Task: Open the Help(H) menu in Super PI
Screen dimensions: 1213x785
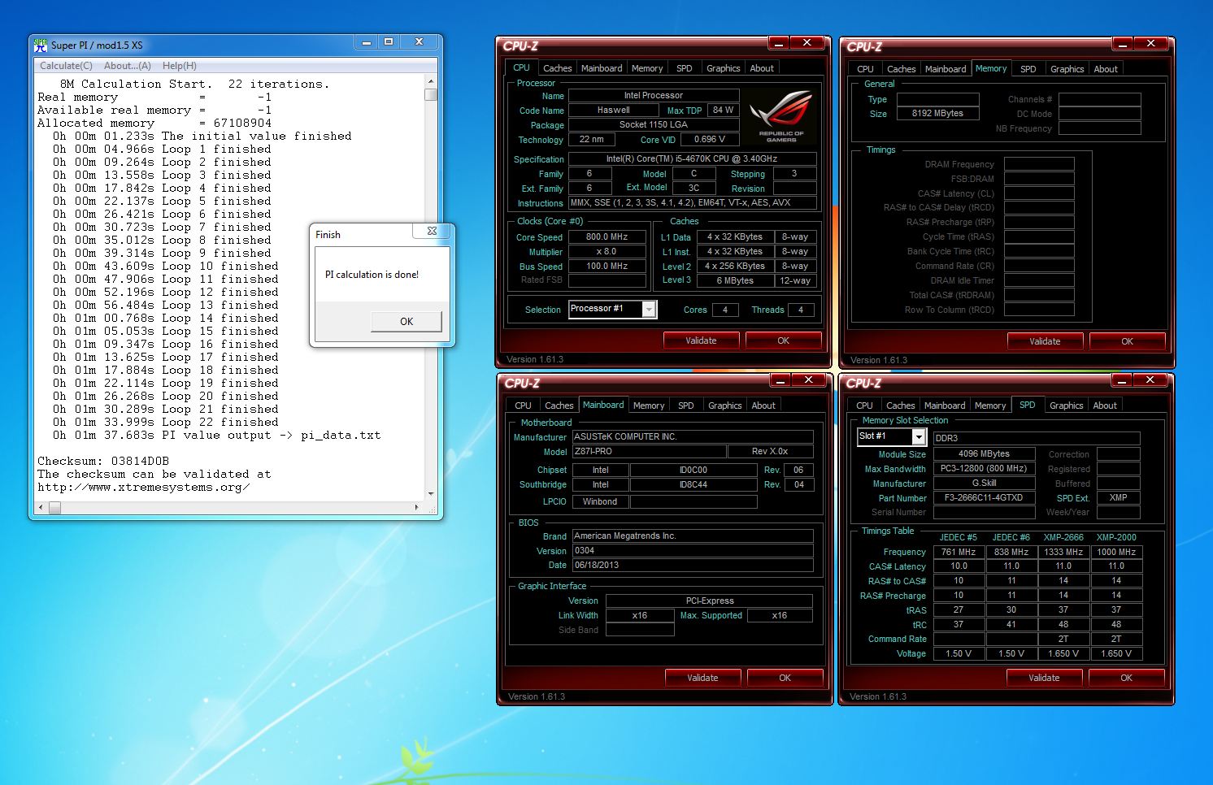Action: [x=180, y=66]
